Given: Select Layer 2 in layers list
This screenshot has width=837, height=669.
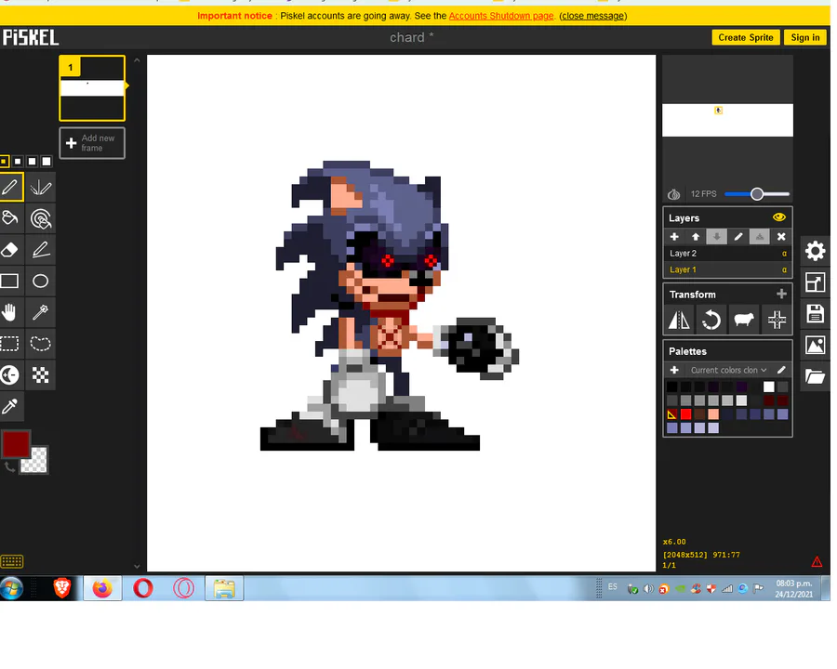Looking at the screenshot, I should [727, 254].
